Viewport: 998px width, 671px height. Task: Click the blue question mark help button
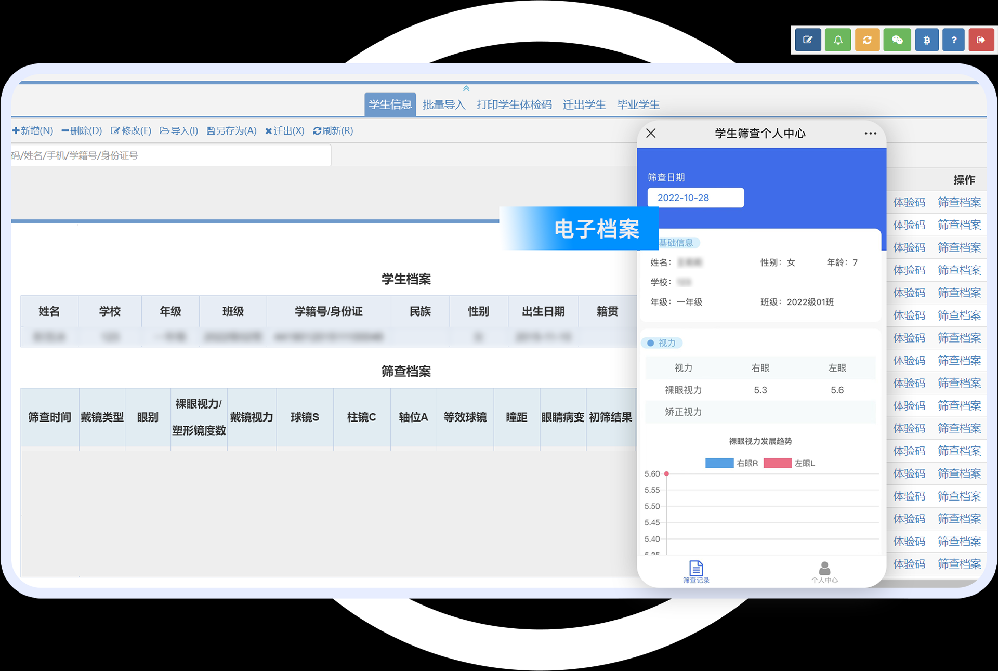(953, 40)
